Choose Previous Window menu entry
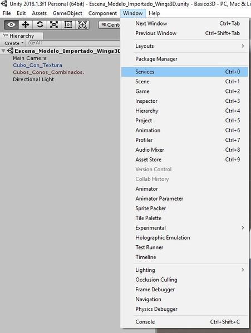Image resolution: width=251 pixels, height=333 pixels. click(x=184, y=33)
